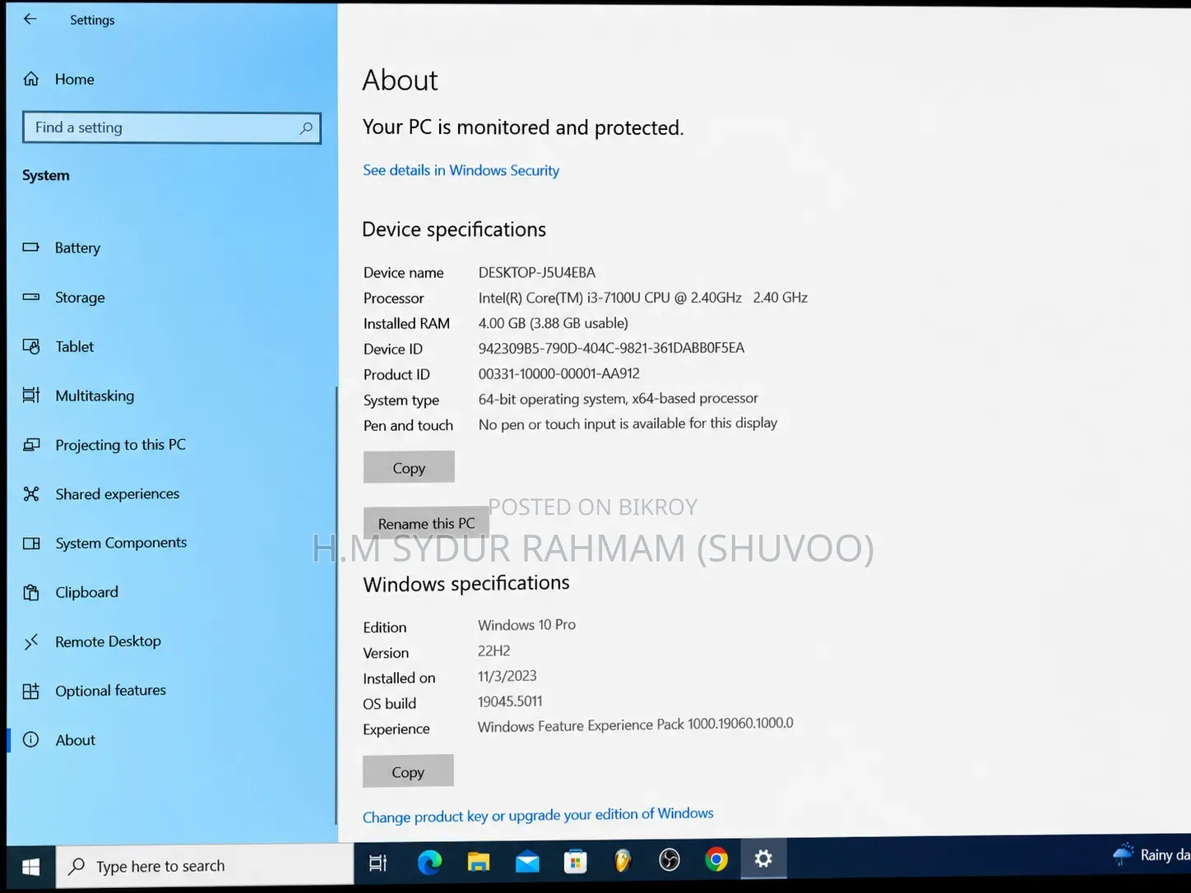Viewport: 1191px width, 893px height.
Task: Click the install date 11/3/2023
Action: pos(507,676)
